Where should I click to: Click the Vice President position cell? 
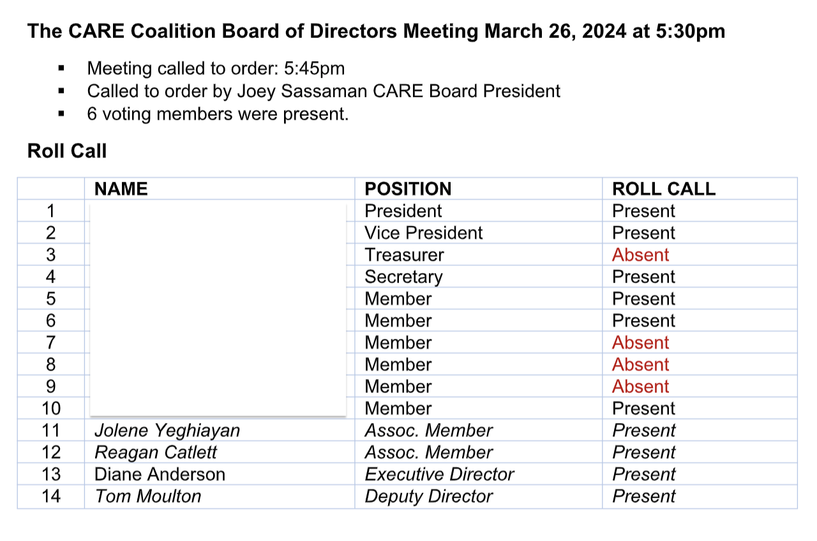point(424,233)
